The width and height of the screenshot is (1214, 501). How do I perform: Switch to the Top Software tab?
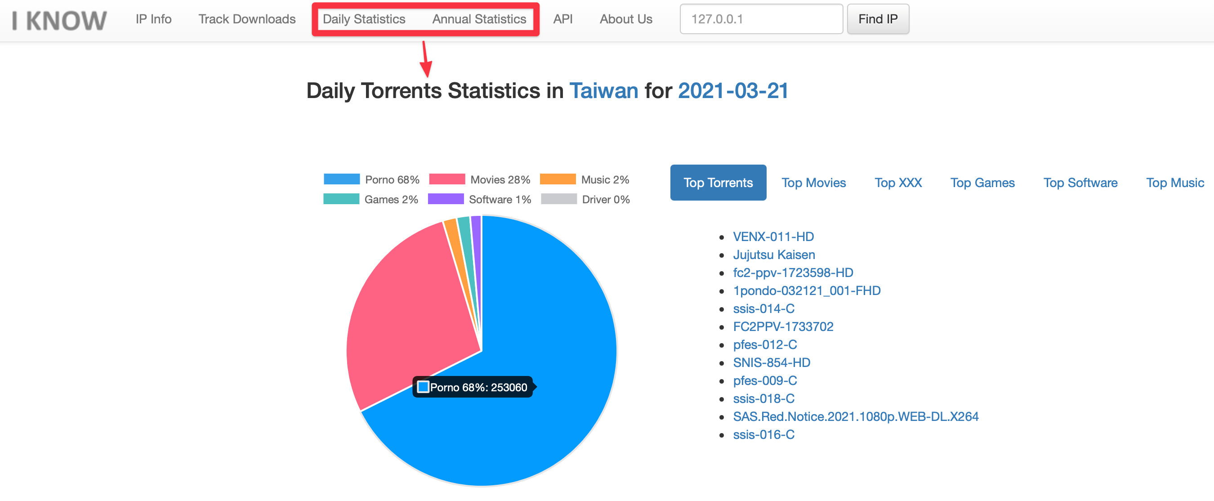tap(1080, 183)
